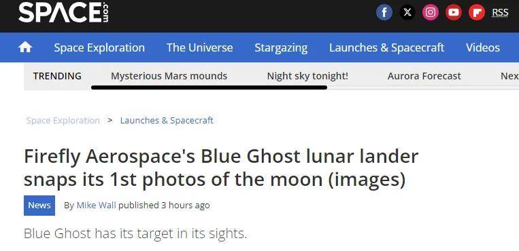Open Launches & Spacecraft in navigation bar
This screenshot has width=519, height=251.
click(386, 47)
